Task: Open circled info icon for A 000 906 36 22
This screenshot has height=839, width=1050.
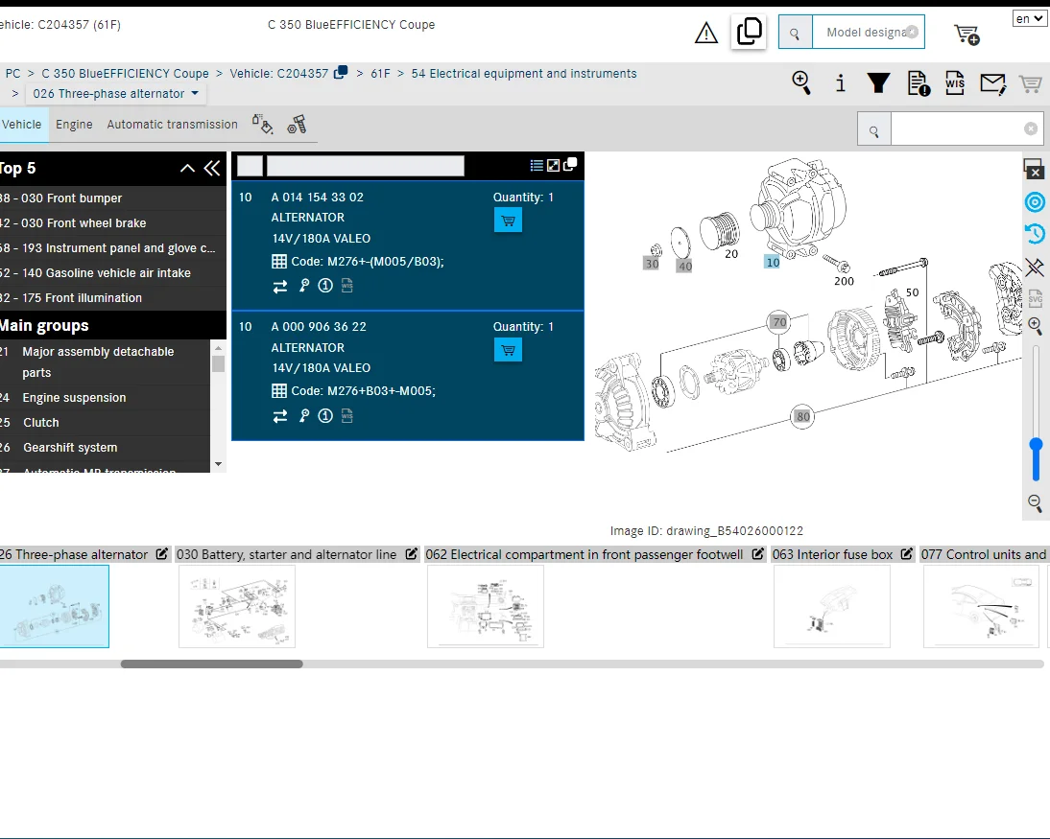Action: pyautogui.click(x=325, y=415)
